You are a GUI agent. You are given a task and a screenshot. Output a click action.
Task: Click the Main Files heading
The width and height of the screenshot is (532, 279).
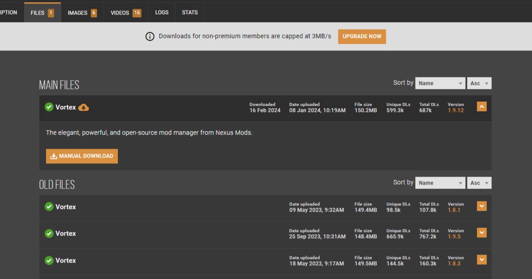(x=59, y=85)
